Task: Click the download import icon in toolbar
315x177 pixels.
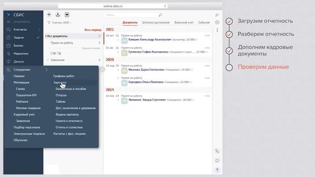Action: click(58, 14)
